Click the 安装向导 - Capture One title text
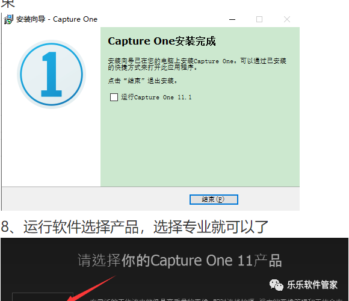The height and width of the screenshot is (301, 349). click(x=57, y=19)
